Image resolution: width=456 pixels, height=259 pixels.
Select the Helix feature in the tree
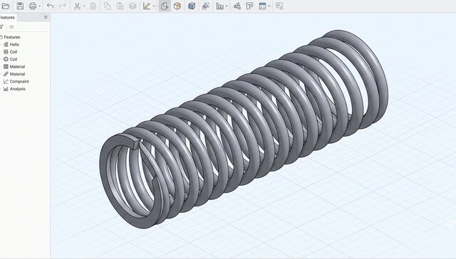(x=14, y=44)
